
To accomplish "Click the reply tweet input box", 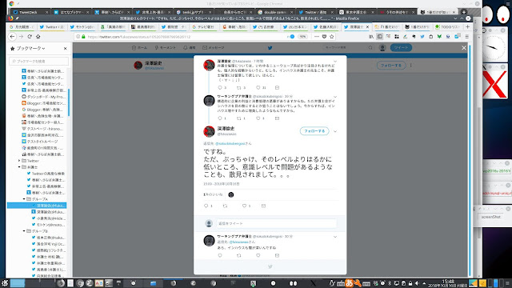I will coord(276,223).
